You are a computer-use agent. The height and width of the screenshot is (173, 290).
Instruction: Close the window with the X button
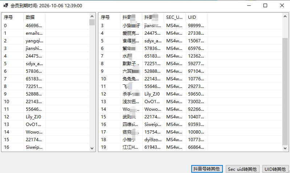(x=282, y=5)
